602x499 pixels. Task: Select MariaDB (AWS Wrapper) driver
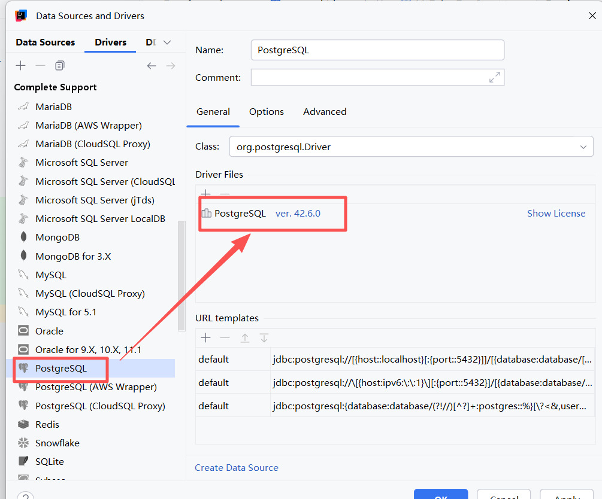89,126
